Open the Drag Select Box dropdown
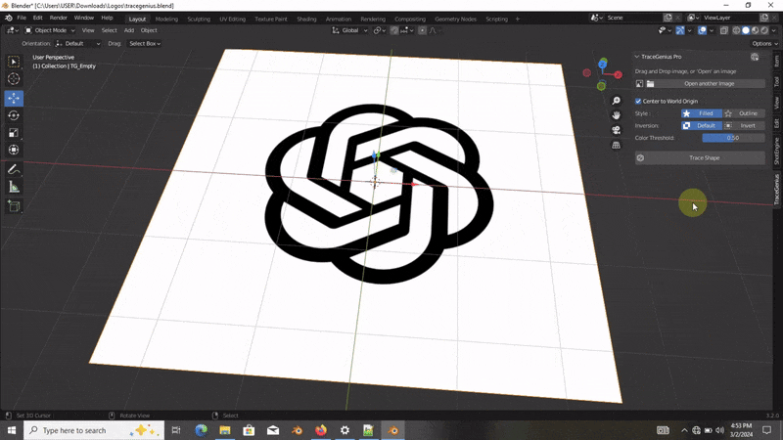This screenshot has height=440, width=783. (144, 44)
